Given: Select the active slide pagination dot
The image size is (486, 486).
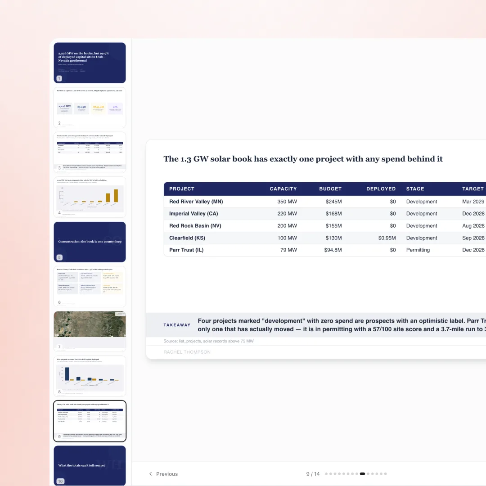Looking at the screenshot, I should [362, 474].
